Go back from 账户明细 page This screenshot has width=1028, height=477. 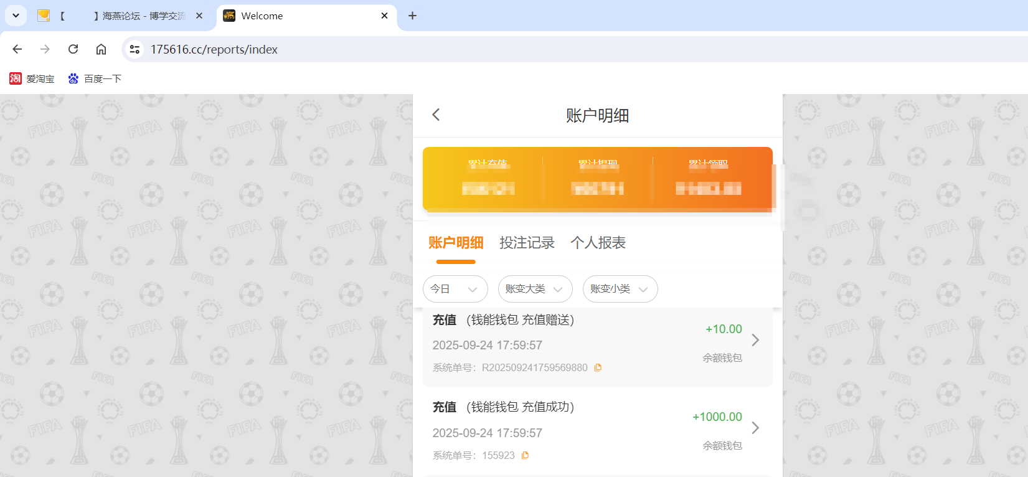pos(436,115)
